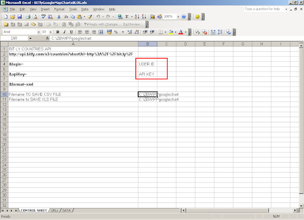The width and height of the screenshot is (304, 220).
Task: Open the Data menu
Action: 85,9
